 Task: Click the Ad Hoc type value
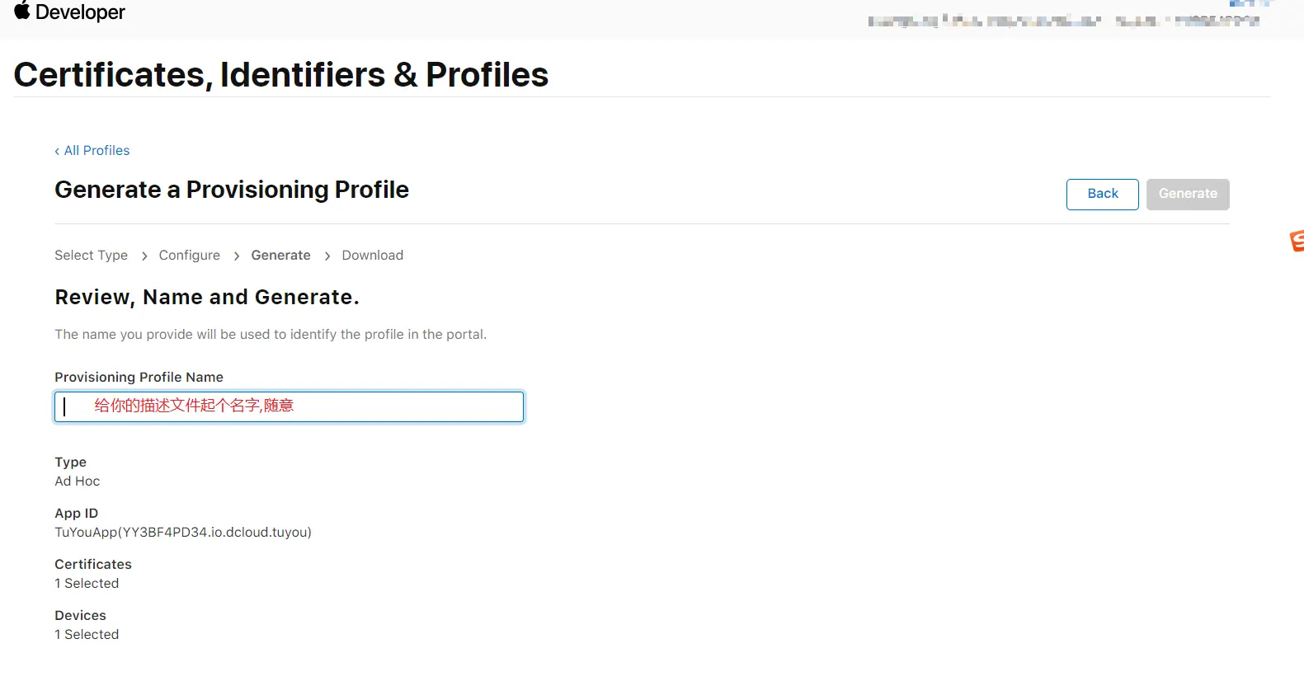[x=77, y=481]
